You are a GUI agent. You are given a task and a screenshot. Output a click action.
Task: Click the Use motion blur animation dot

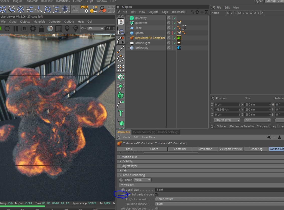click(x=123, y=208)
